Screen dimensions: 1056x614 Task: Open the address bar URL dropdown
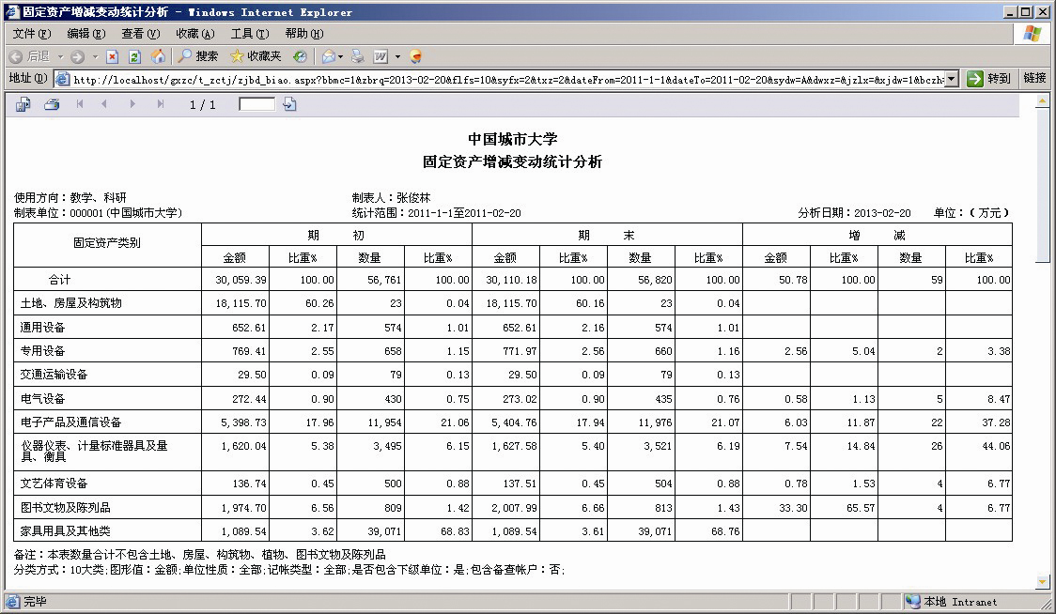[x=951, y=79]
